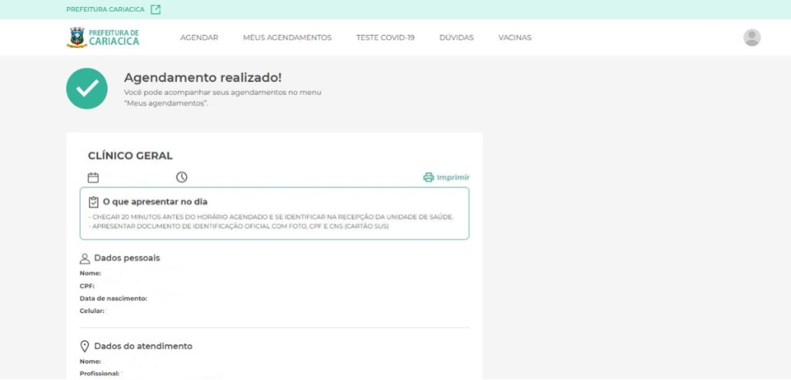
Task: Click the person icon beside Dados pessoais
Action: [85, 259]
